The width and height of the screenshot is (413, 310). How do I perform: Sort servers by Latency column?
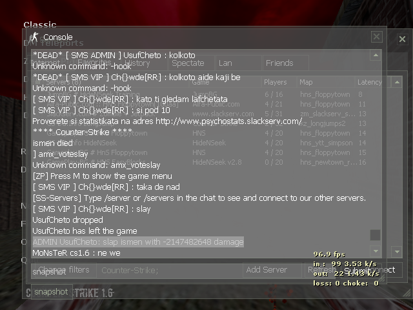click(x=370, y=82)
